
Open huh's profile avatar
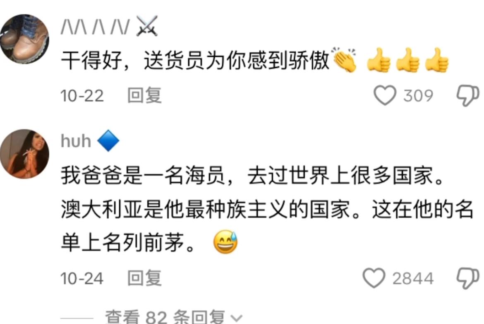click(25, 154)
